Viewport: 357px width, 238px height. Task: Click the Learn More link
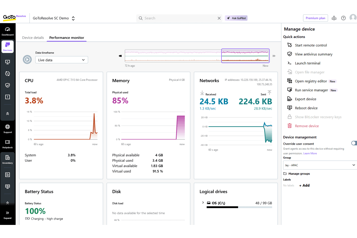click(x=310, y=153)
